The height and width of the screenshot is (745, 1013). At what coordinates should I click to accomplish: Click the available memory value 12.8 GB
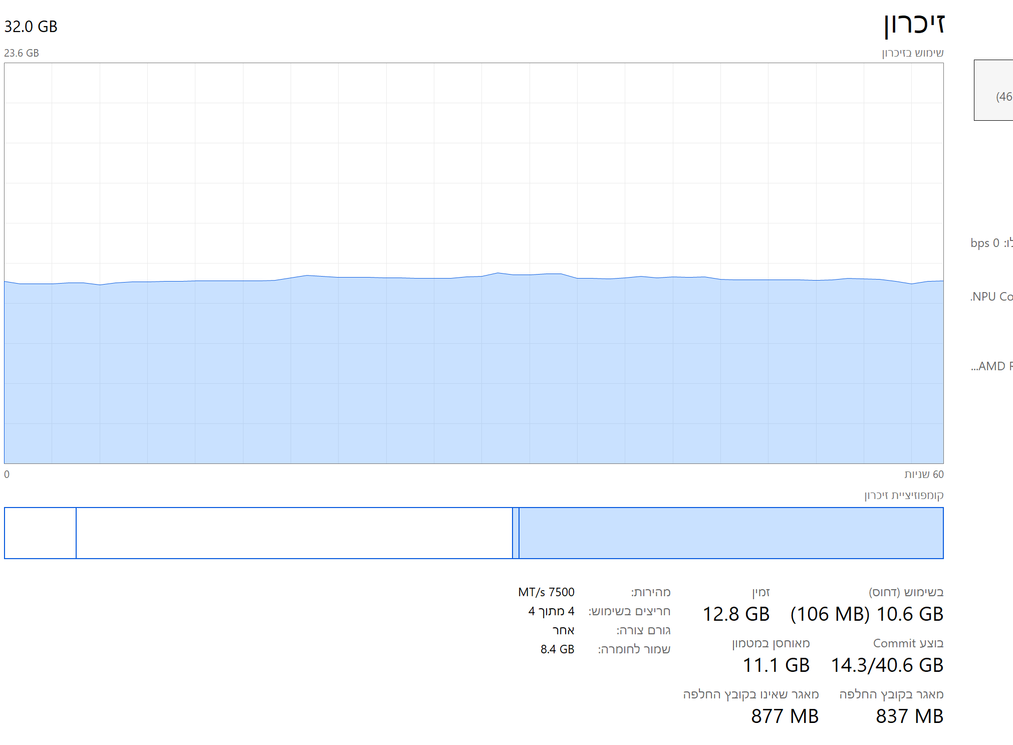[735, 614]
